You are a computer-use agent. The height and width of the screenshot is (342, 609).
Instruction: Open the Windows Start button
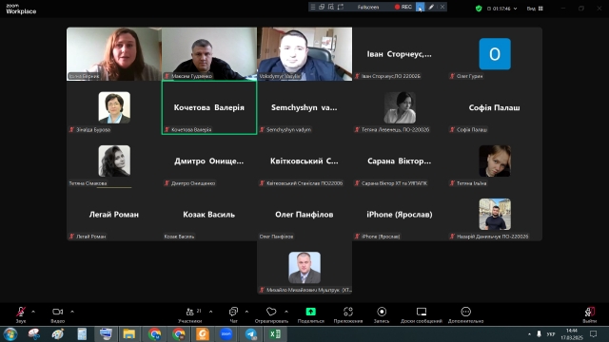[x=10, y=333]
